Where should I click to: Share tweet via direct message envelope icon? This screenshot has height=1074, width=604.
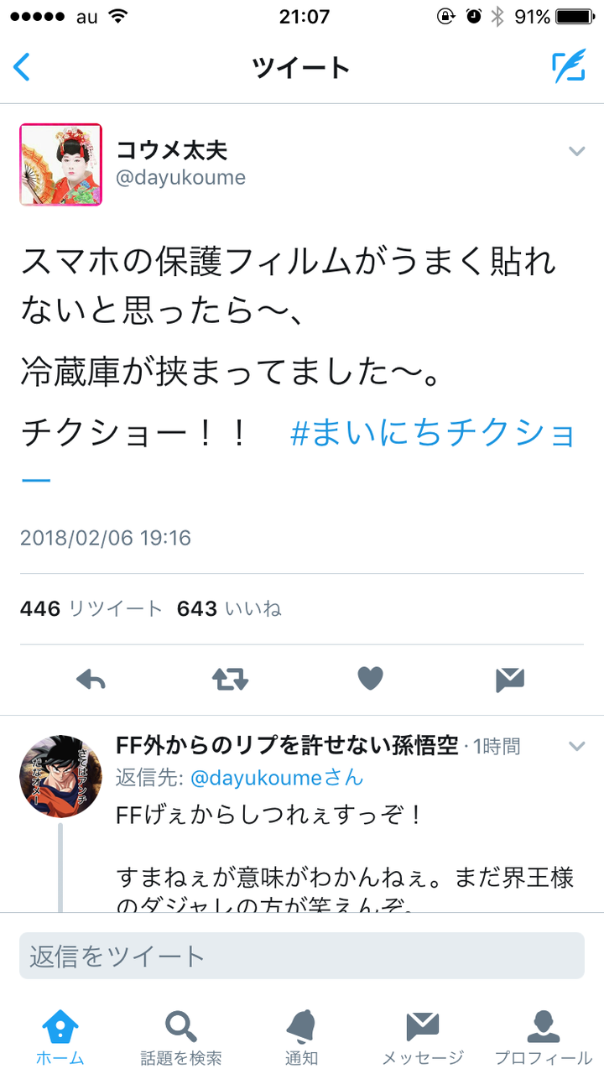[510, 680]
